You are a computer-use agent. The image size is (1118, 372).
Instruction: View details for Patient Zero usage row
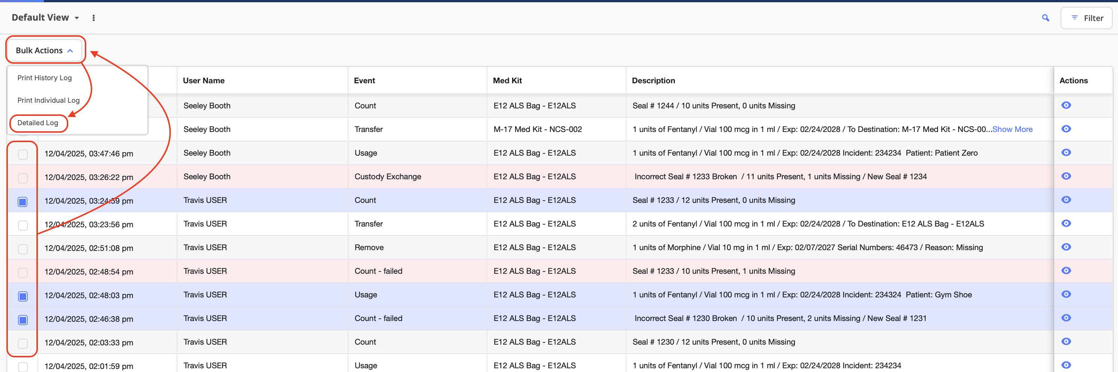pos(1066,153)
